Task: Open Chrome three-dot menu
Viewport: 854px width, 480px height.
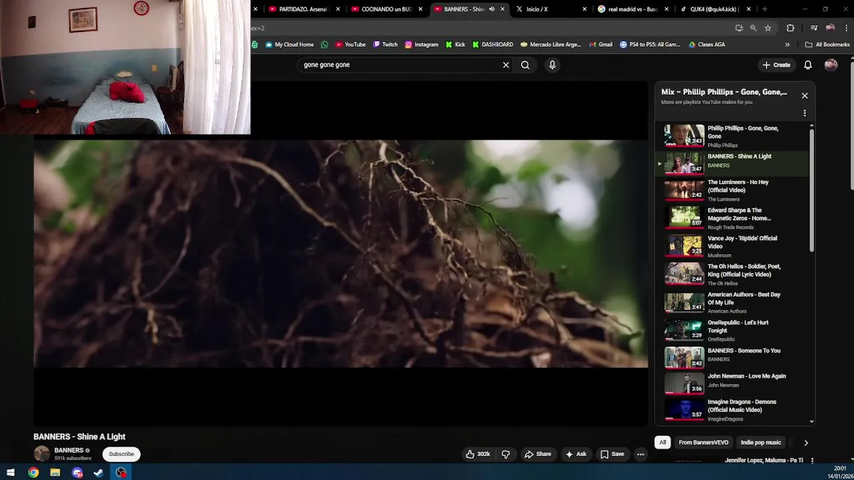Action: 847,28
